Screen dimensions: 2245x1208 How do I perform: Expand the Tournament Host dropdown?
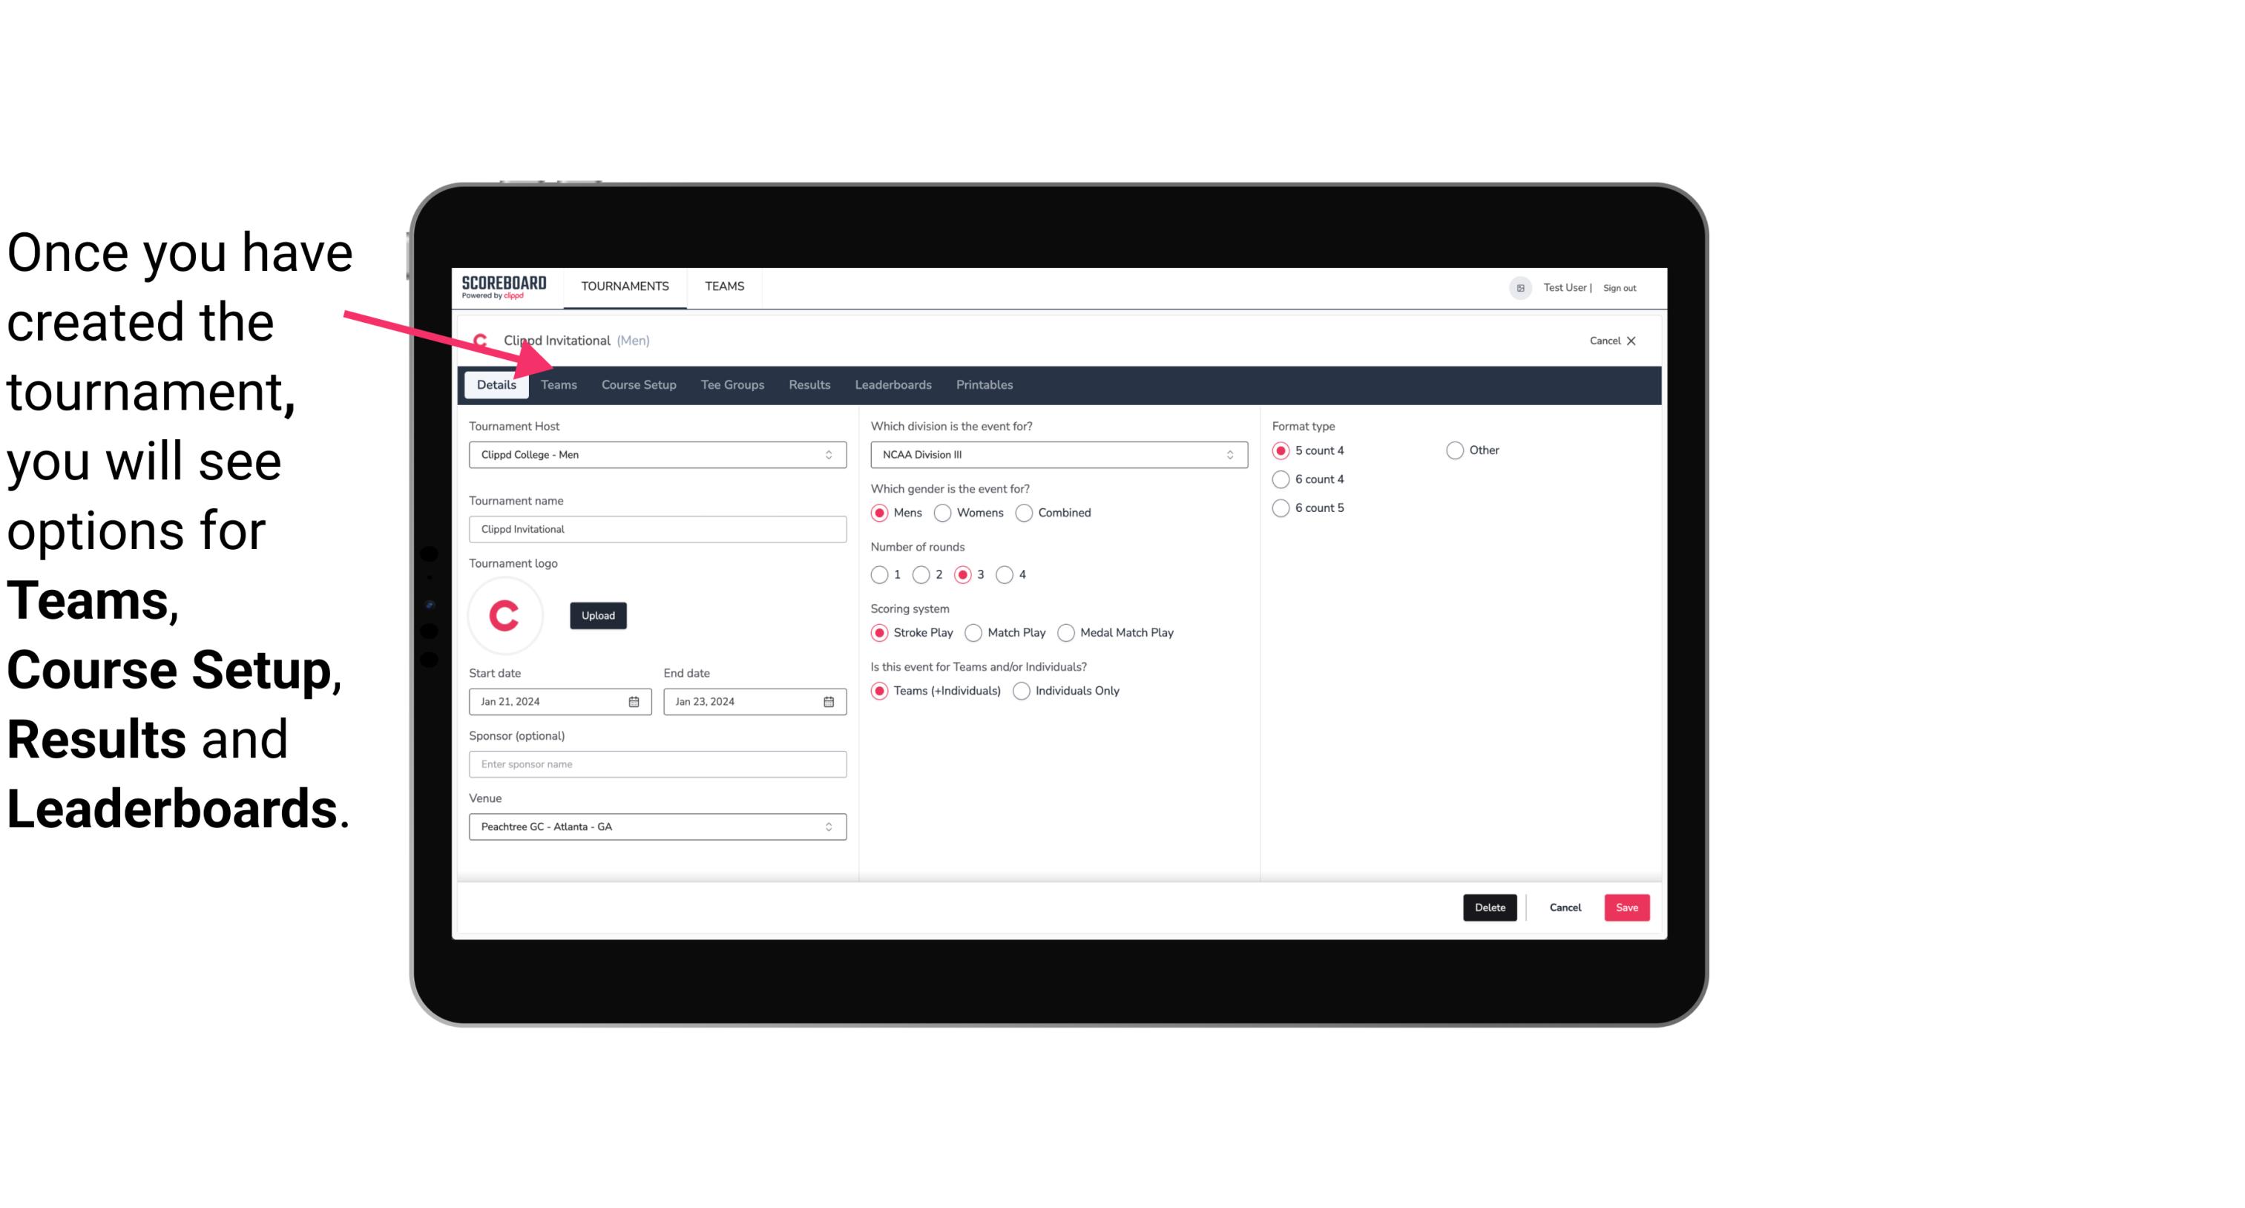pyautogui.click(x=828, y=454)
